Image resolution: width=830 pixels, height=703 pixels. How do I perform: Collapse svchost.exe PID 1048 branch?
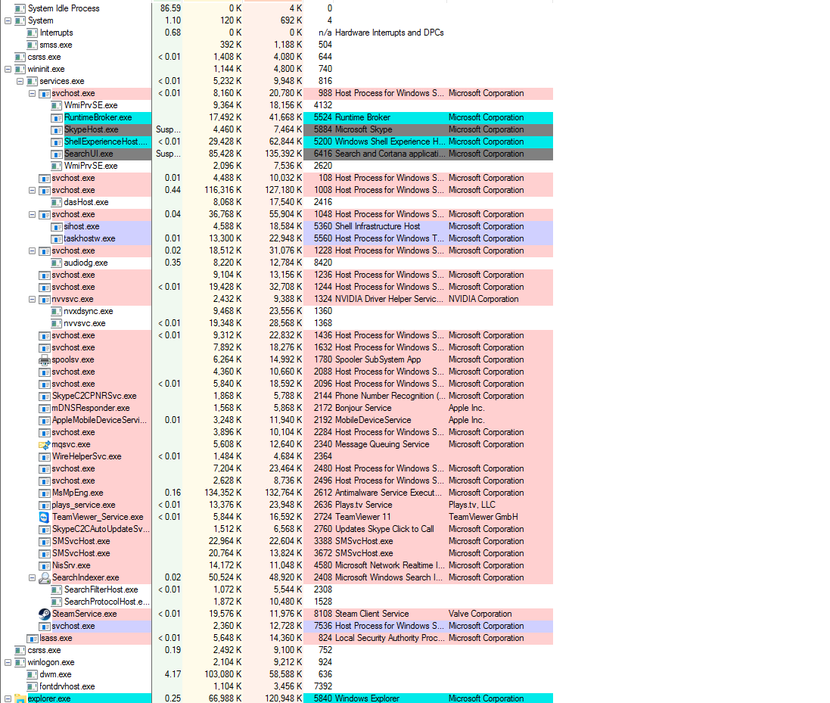pyautogui.click(x=33, y=214)
